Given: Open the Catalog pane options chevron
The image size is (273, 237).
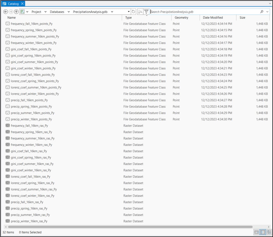Looking at the screenshot, I should coord(270,4).
